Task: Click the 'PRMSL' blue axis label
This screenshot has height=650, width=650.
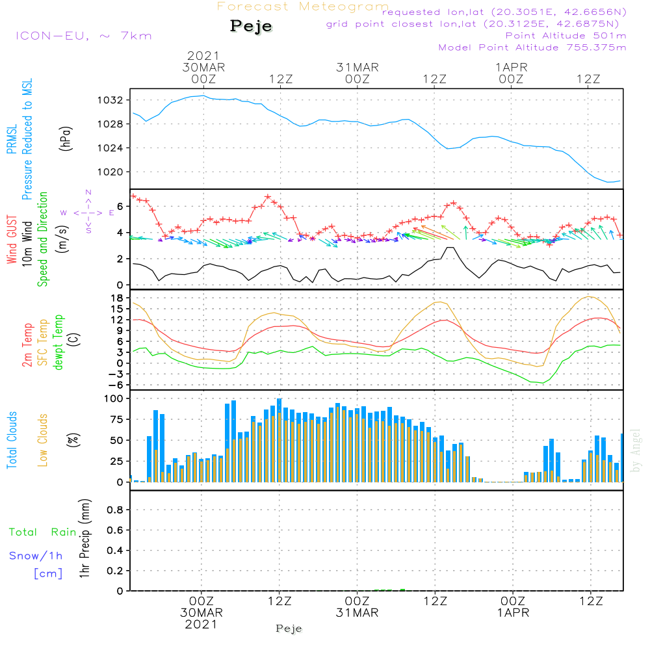Action: pyautogui.click(x=12, y=139)
